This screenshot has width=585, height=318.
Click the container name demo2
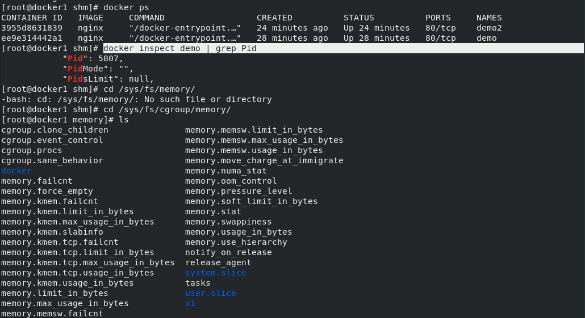[x=489, y=28]
